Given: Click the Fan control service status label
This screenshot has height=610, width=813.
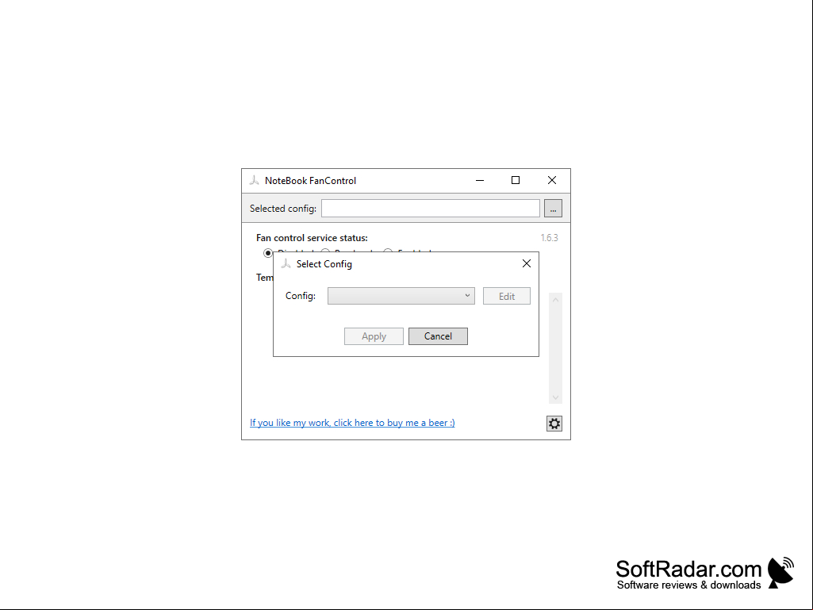Looking at the screenshot, I should (x=312, y=237).
